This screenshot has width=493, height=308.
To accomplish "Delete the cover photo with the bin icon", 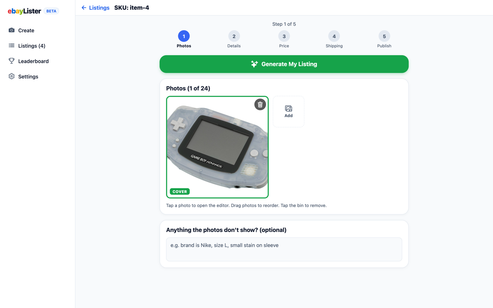I will click(260, 105).
